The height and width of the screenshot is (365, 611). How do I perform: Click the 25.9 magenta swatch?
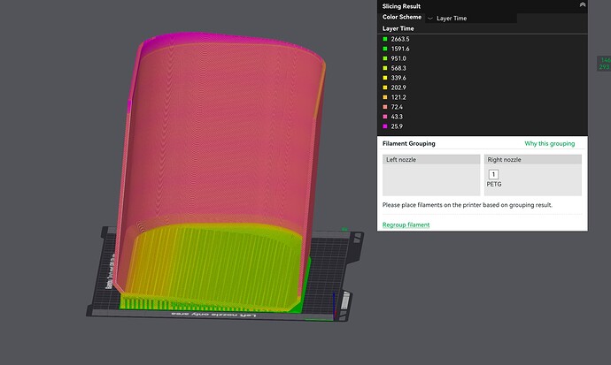[x=385, y=126]
